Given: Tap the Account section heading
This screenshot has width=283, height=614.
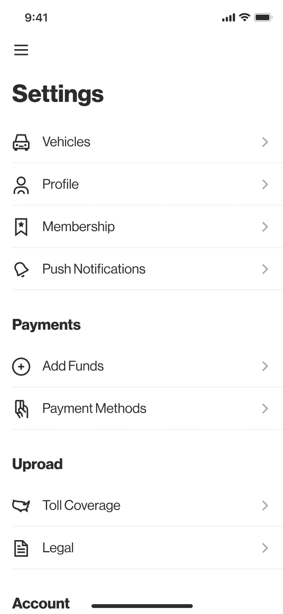Looking at the screenshot, I should pos(41,603).
